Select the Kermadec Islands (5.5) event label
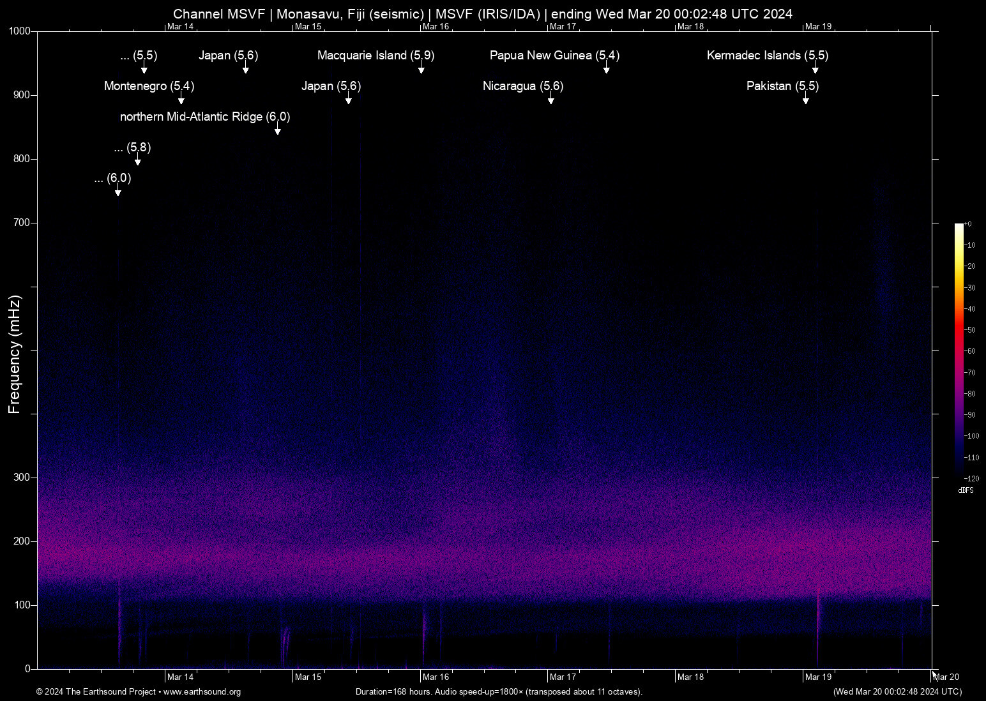The width and height of the screenshot is (986, 701). (767, 56)
